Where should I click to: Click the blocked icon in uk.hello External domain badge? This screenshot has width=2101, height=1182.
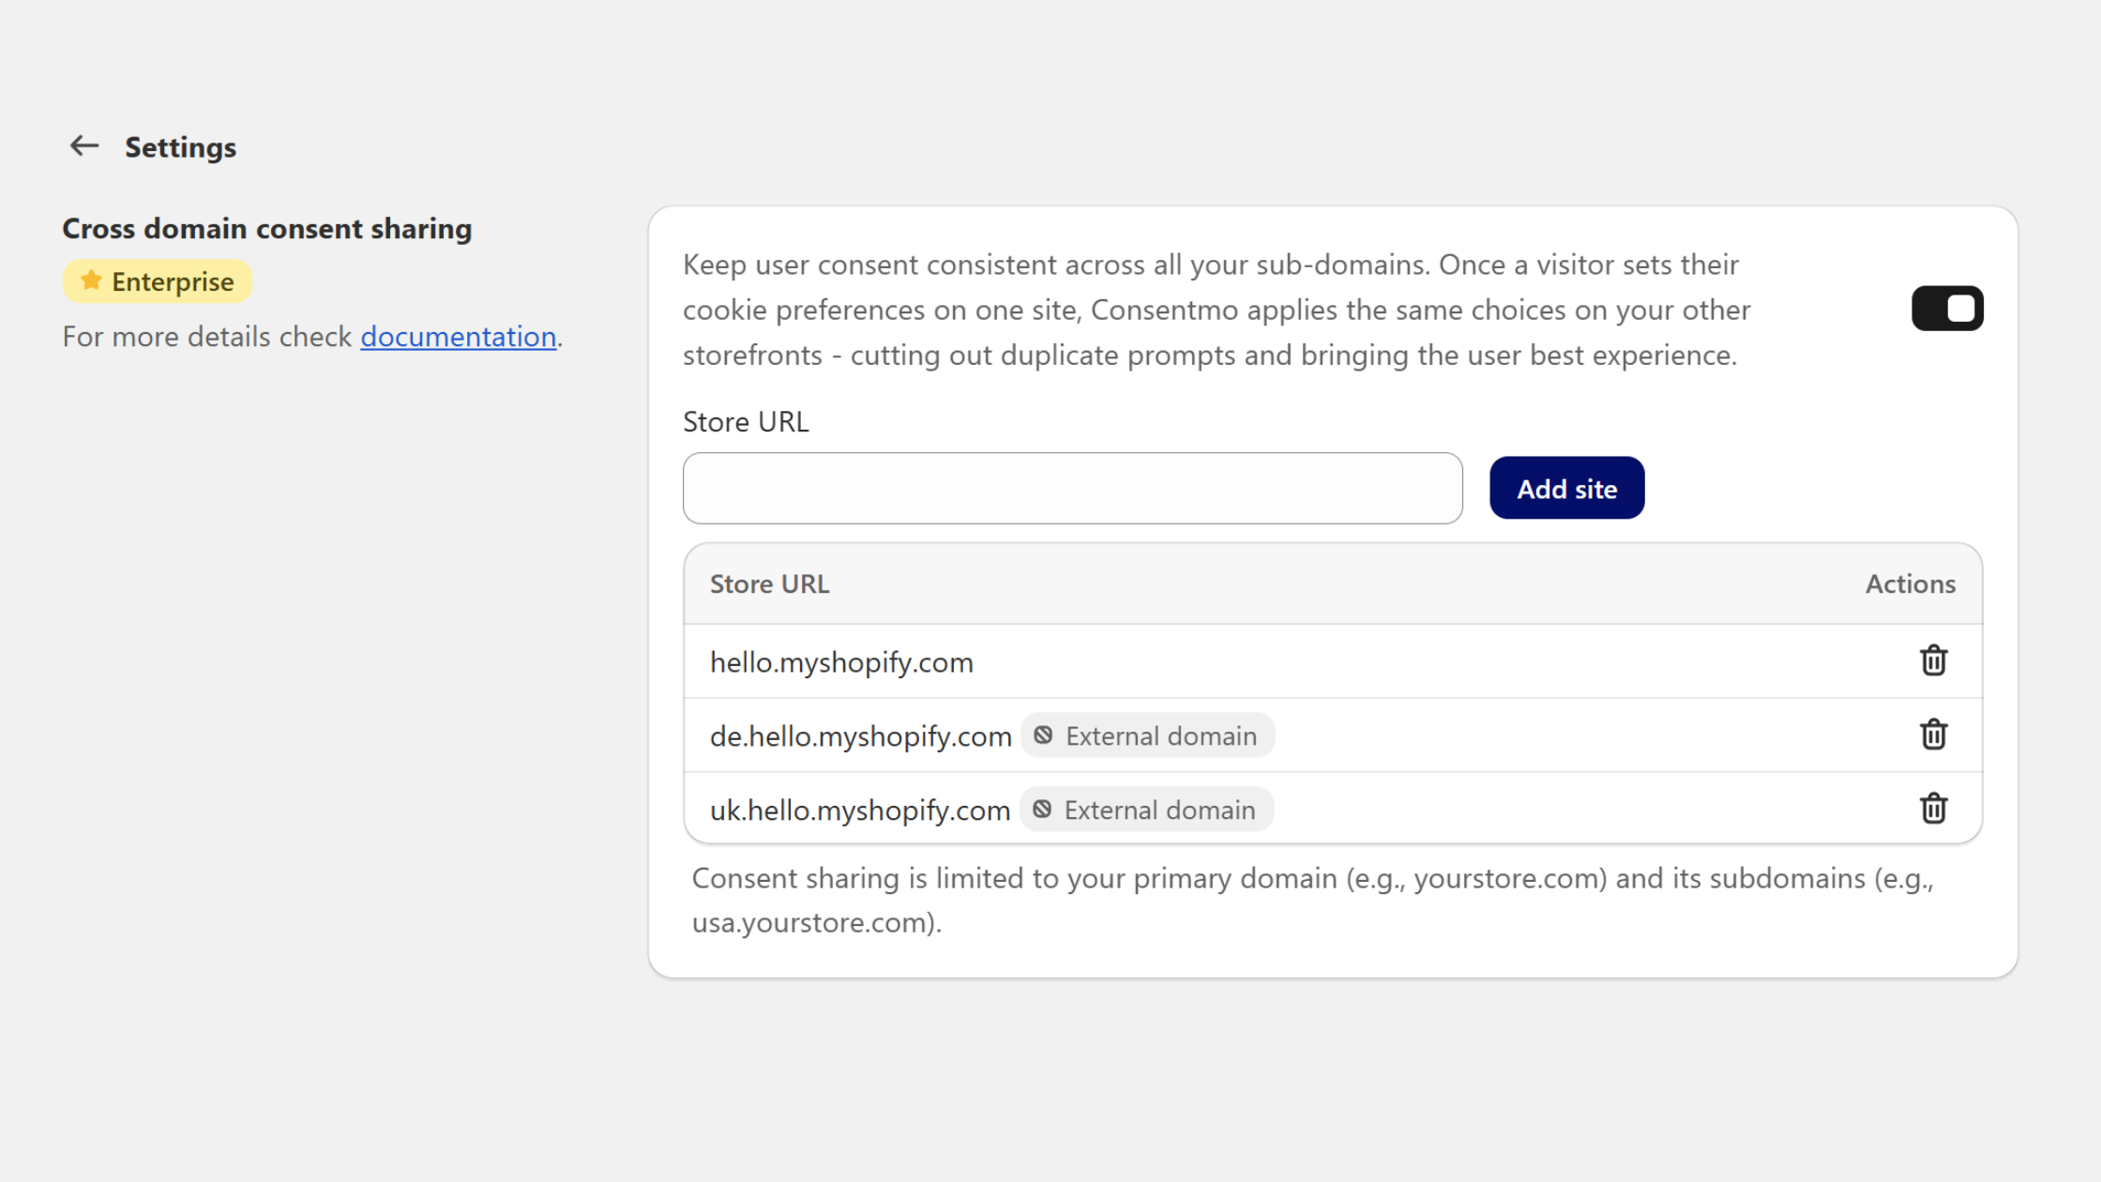[x=1042, y=810]
